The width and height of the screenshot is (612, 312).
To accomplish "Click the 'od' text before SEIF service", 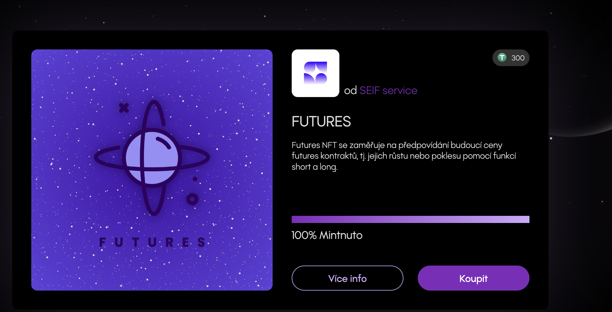I will (350, 91).
